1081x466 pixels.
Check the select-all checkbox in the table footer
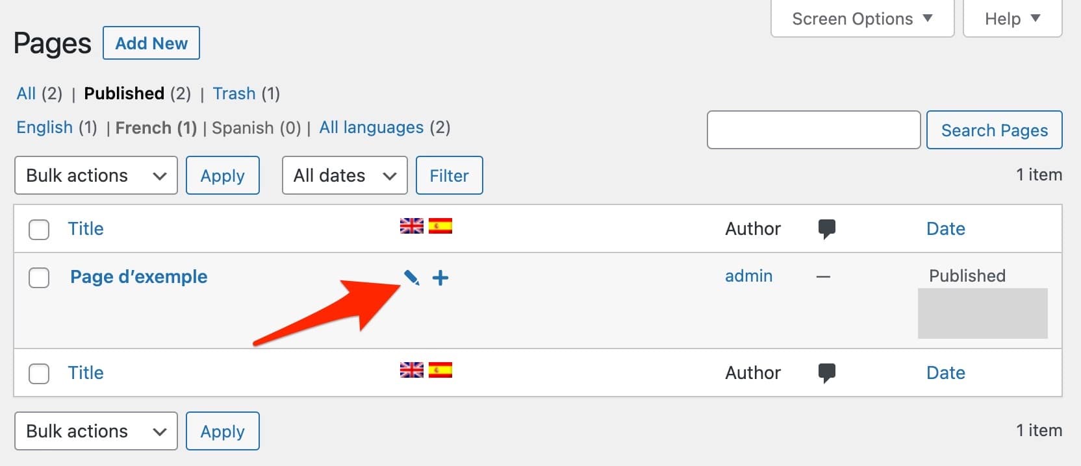(39, 373)
